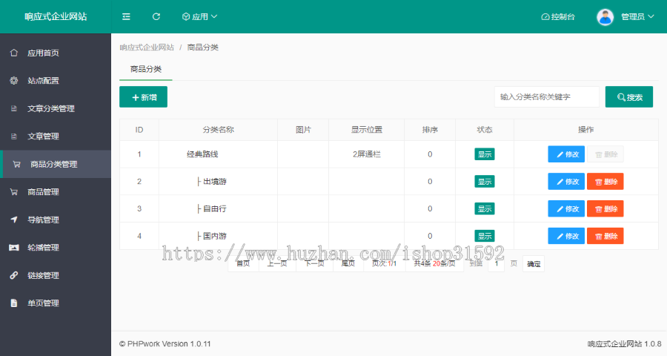Open 轮播管理 in sidebar
667x356 pixels.
(x=56, y=248)
